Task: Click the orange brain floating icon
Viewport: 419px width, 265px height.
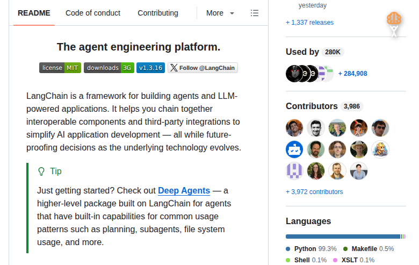Action: [x=394, y=19]
